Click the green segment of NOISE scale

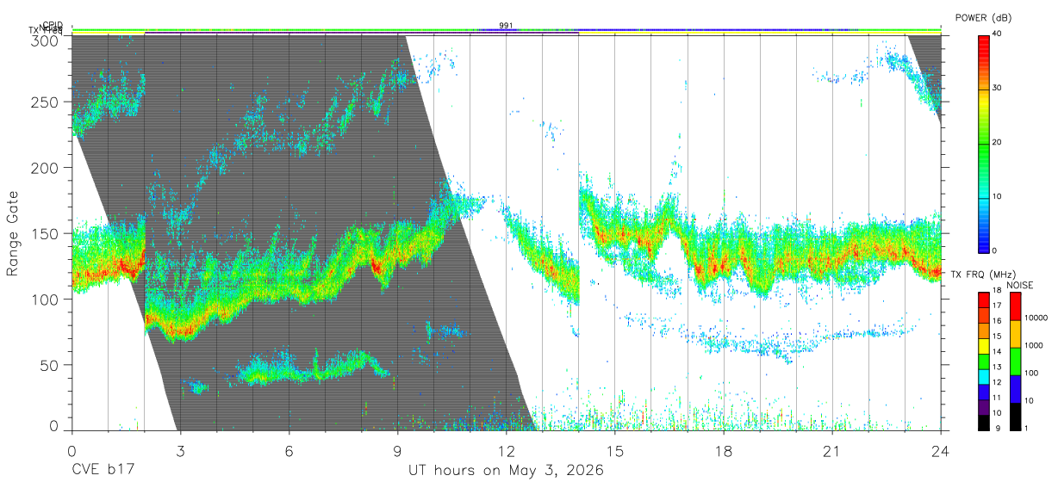(x=1016, y=361)
